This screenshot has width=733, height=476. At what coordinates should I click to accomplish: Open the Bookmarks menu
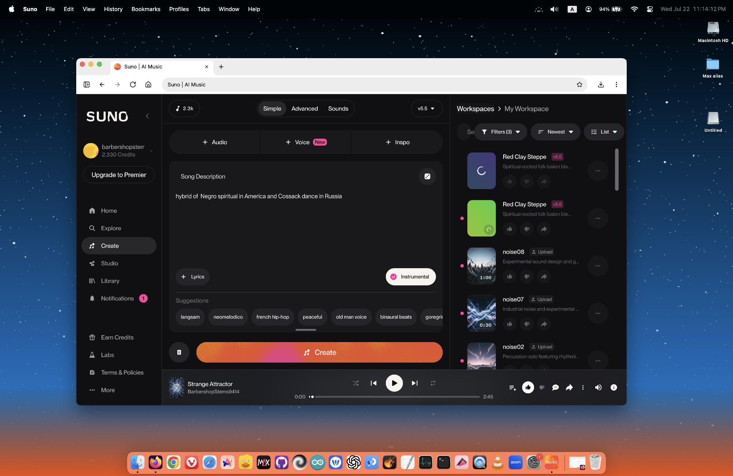[146, 9]
